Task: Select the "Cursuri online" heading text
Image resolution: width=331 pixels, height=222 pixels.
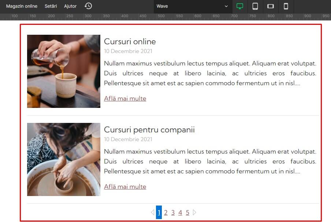Action: point(130,41)
